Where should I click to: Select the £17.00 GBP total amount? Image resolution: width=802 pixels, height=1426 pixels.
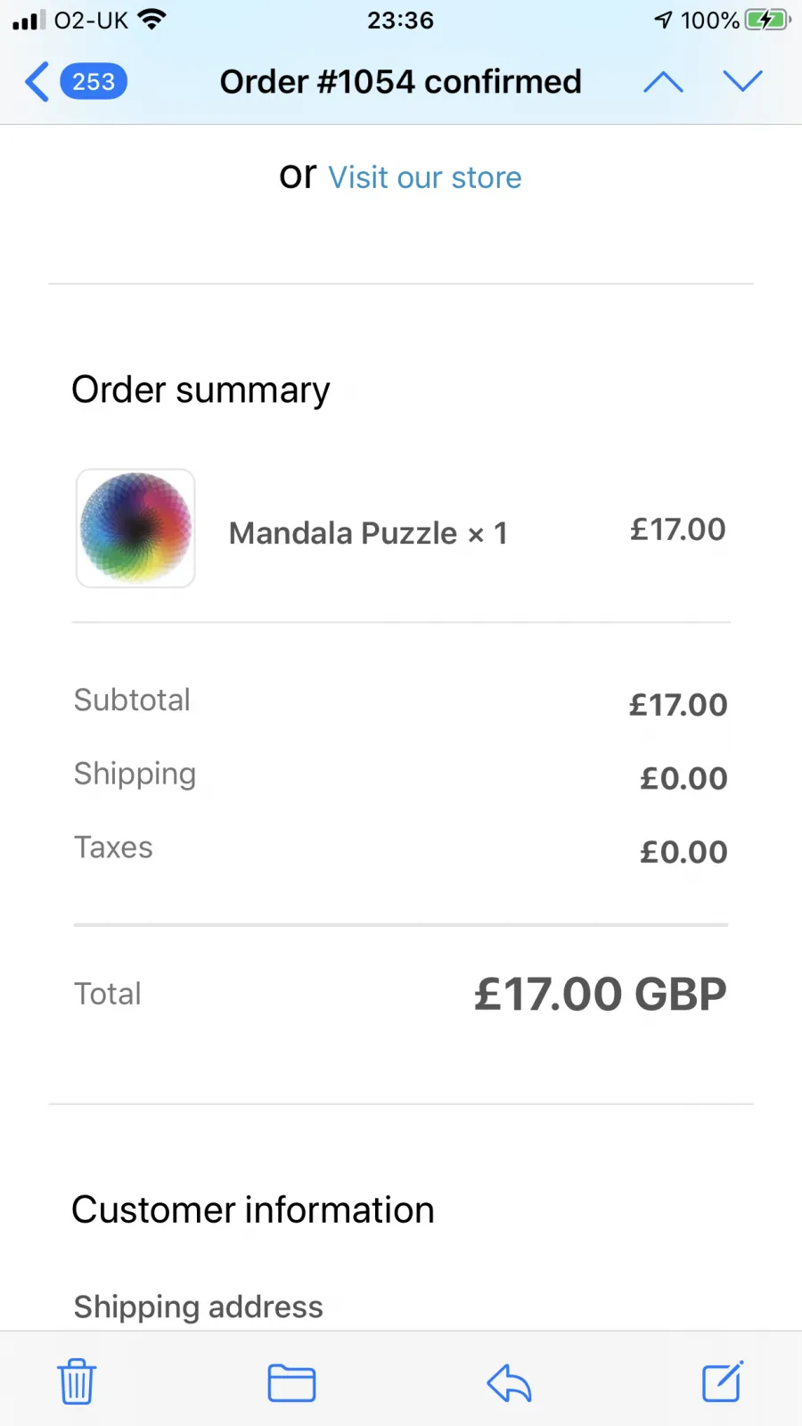[601, 995]
